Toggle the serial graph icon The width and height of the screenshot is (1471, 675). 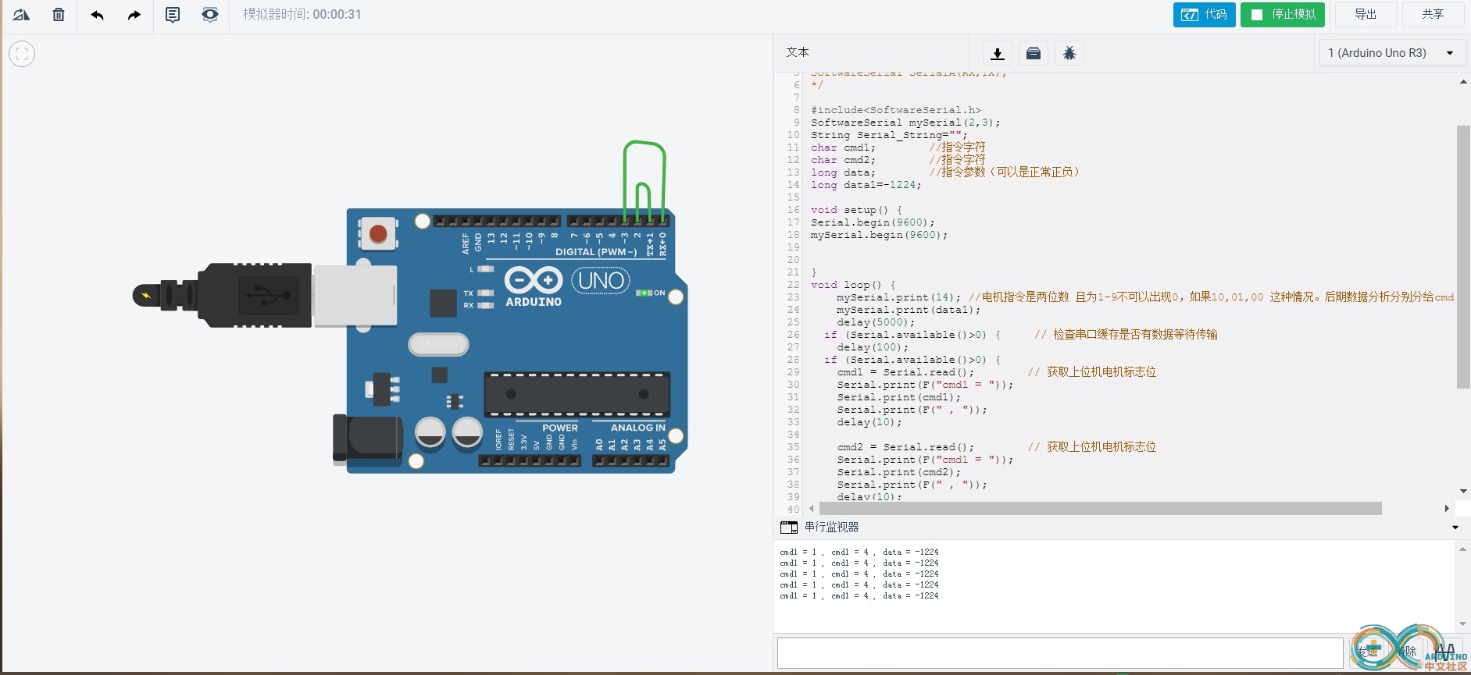pos(1445,652)
